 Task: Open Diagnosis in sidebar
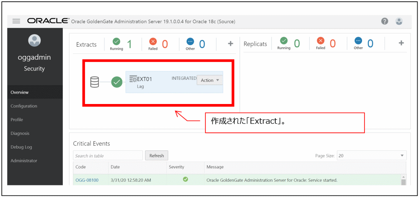pyautogui.click(x=35, y=133)
